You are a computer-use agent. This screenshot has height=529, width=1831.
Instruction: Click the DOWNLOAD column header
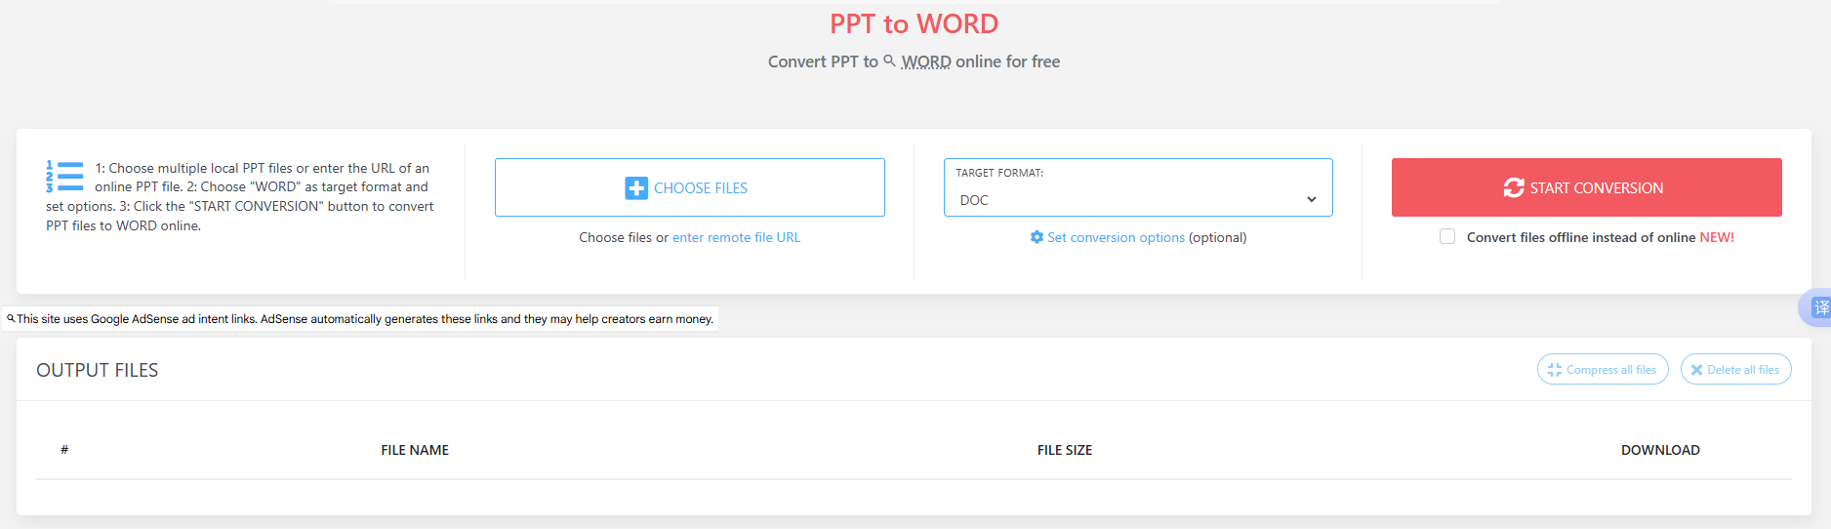1660,450
